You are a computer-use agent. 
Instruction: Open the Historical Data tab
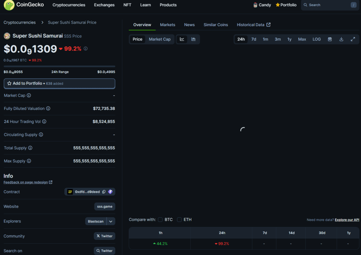tap(253, 25)
